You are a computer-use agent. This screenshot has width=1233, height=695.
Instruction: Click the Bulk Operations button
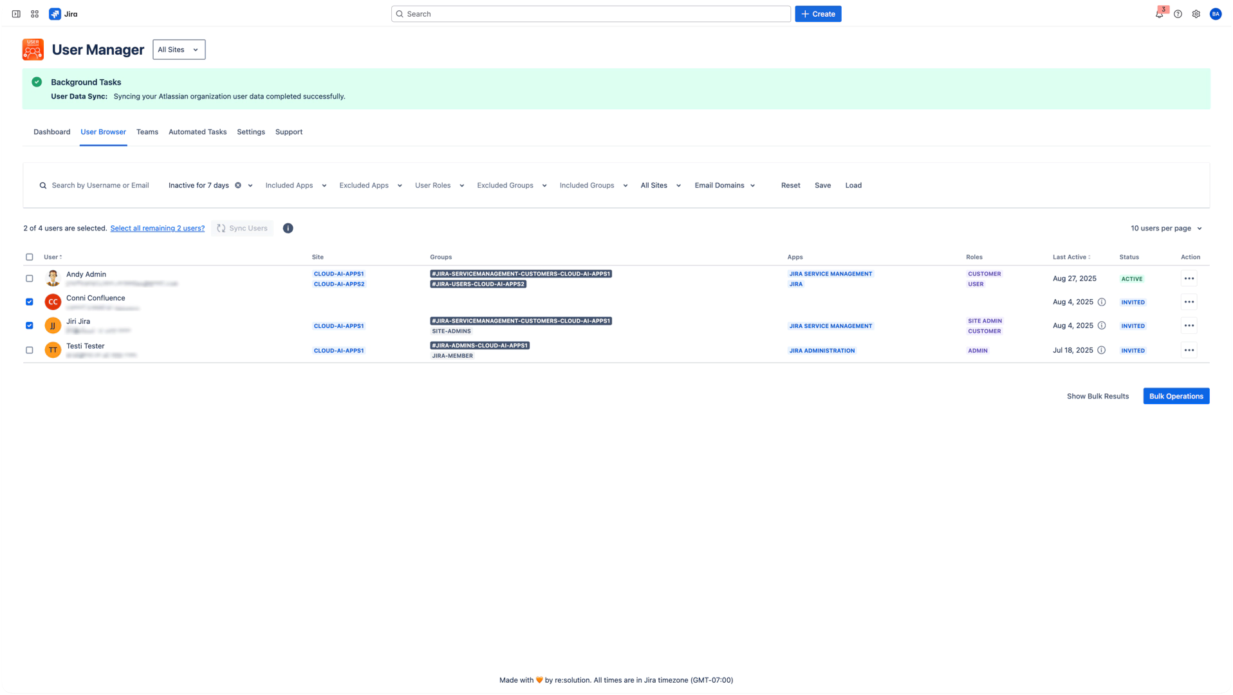1176,396
